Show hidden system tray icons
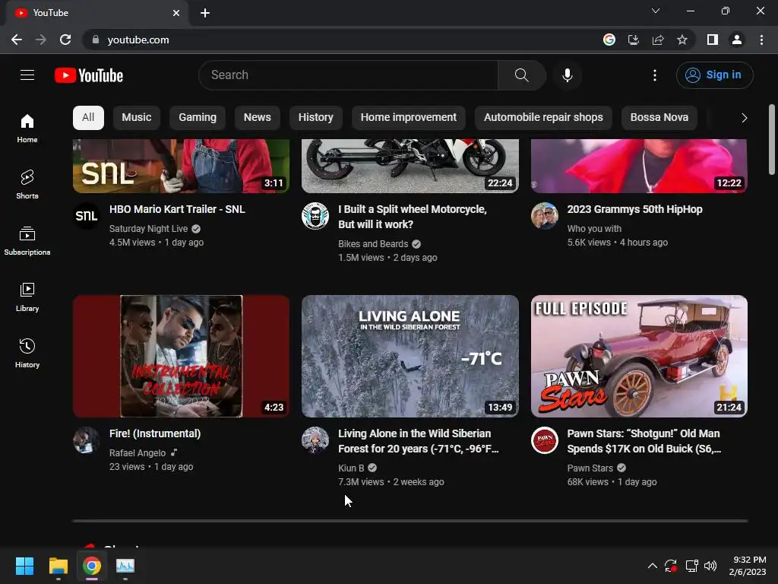The height and width of the screenshot is (584, 778). [x=653, y=566]
